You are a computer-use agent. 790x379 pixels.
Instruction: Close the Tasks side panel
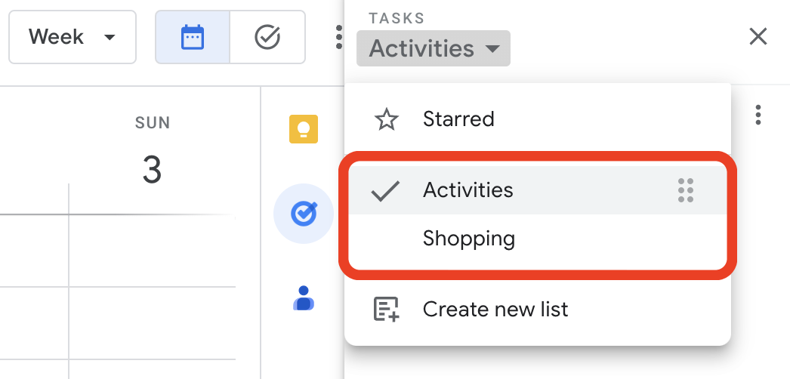click(x=758, y=37)
